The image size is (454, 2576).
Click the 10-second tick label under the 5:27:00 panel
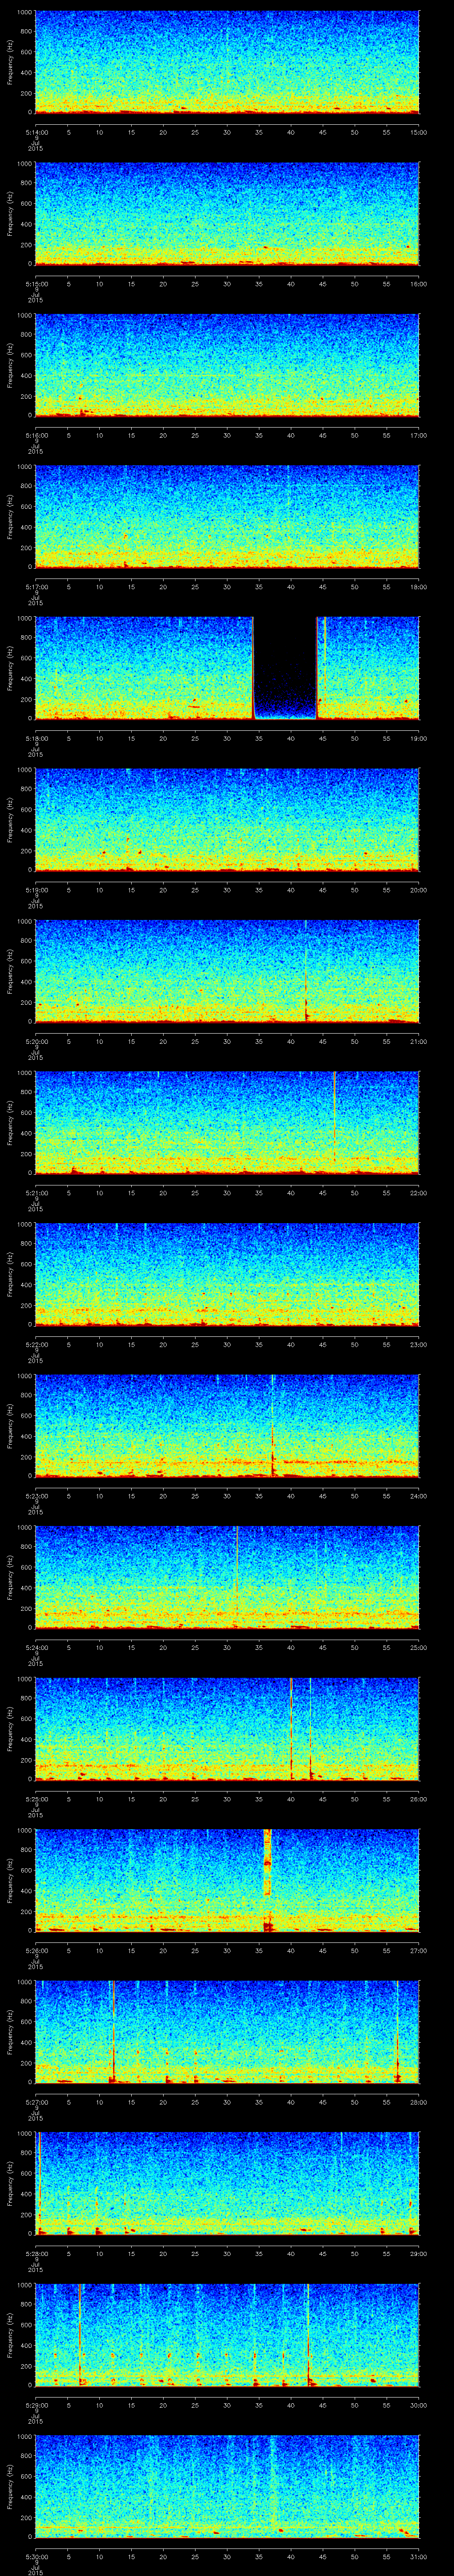99,2102
